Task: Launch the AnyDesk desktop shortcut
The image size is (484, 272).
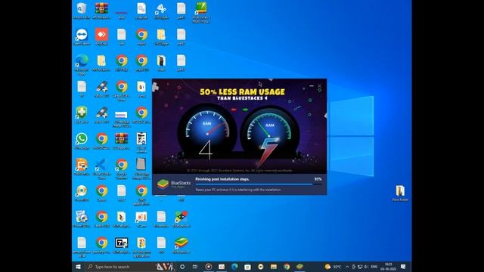Action: pyautogui.click(x=101, y=36)
